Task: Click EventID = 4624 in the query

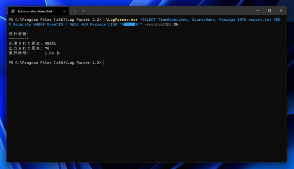Action: (63, 25)
